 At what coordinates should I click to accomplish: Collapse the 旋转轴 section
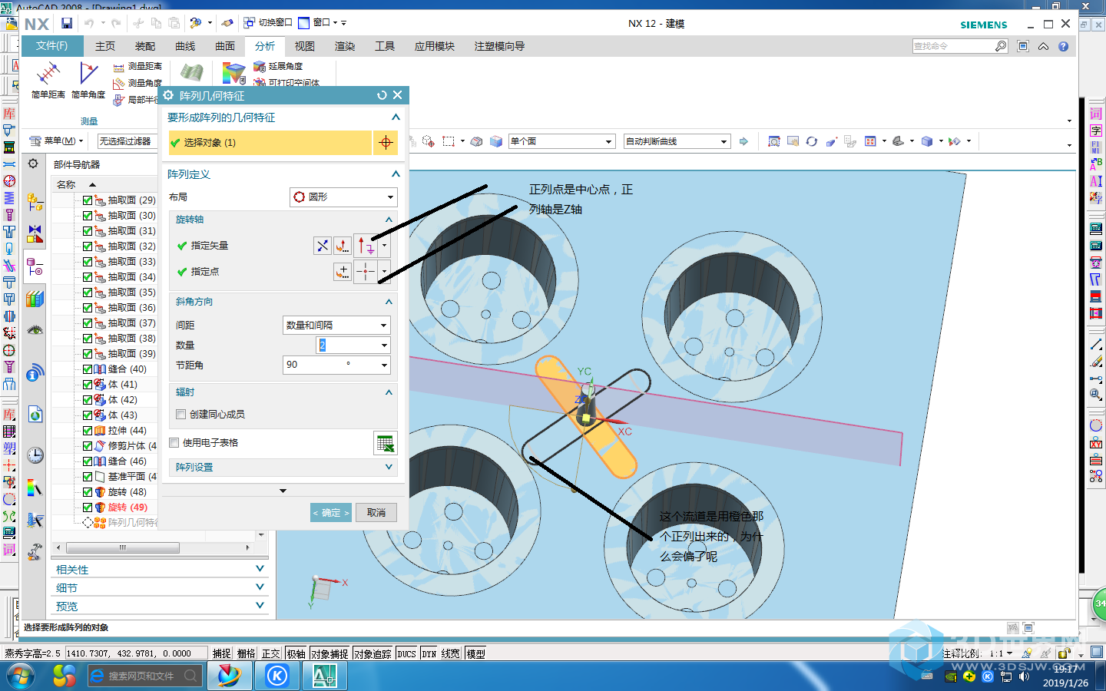coord(389,220)
